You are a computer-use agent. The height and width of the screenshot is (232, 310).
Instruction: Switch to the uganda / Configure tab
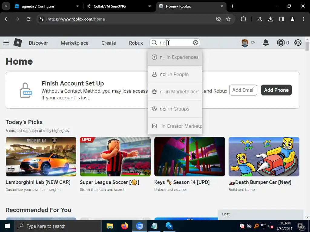pos(38,6)
